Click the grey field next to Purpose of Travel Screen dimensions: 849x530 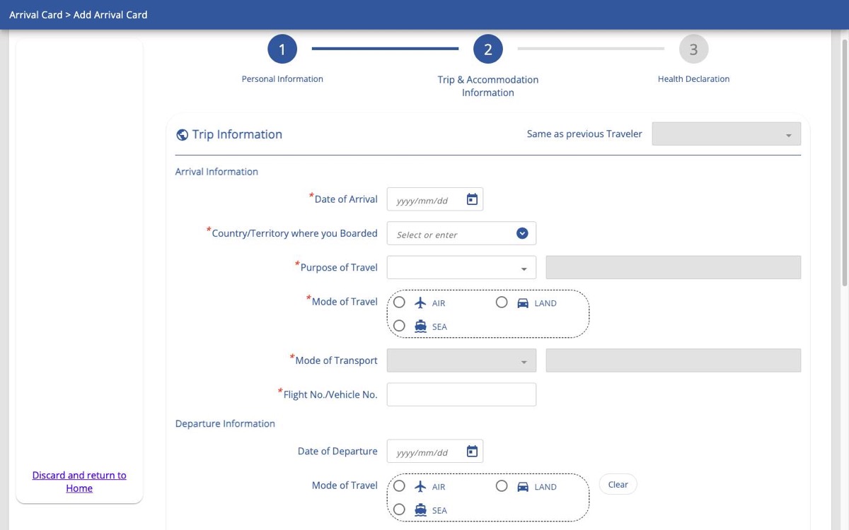click(x=674, y=268)
